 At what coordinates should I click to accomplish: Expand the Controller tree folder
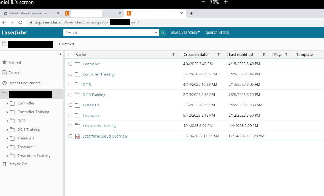click(x=7, y=103)
